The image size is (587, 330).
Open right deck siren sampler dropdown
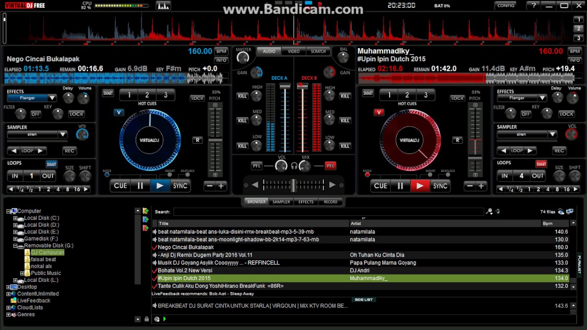[x=553, y=134]
